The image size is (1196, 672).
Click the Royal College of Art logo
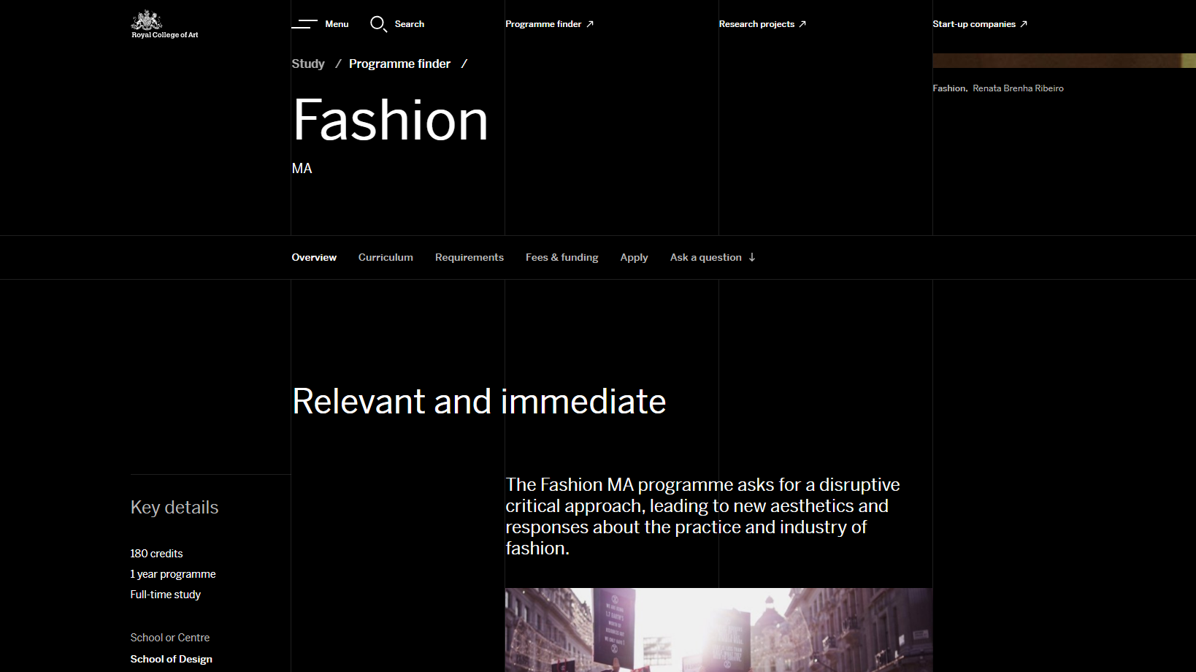pos(164,24)
